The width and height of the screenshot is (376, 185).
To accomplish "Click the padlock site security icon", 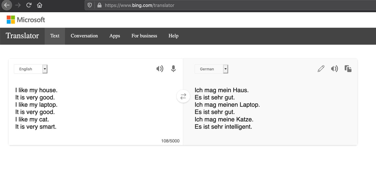I will pyautogui.click(x=100, y=5).
